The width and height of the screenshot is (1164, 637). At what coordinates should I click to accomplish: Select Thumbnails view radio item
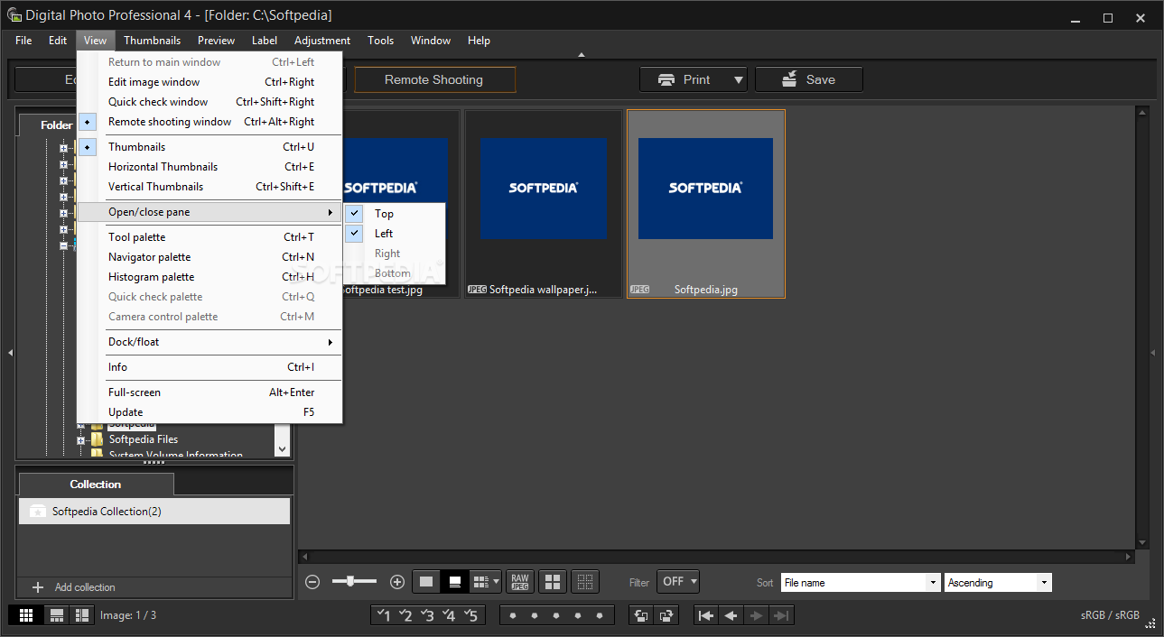click(x=210, y=147)
